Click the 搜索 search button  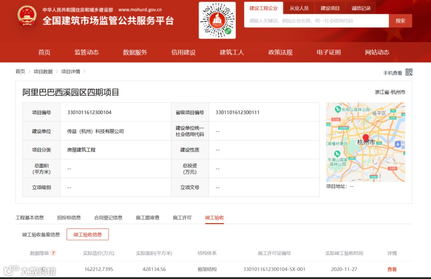click(x=400, y=21)
